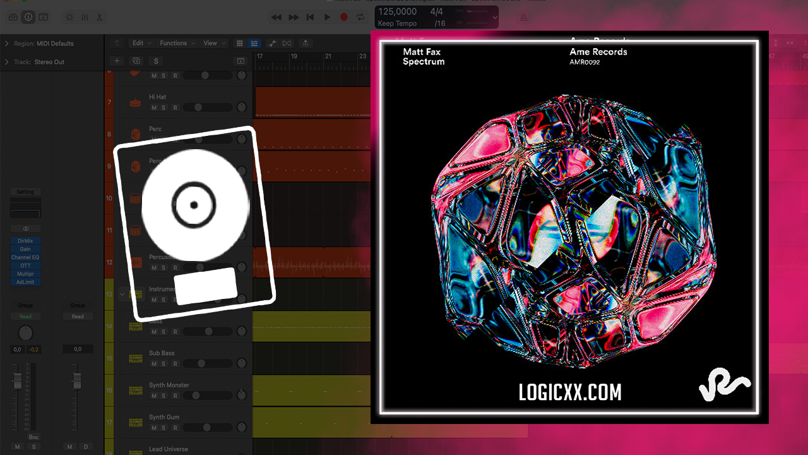Click the Sub Bass track keyboard icon

(x=135, y=358)
